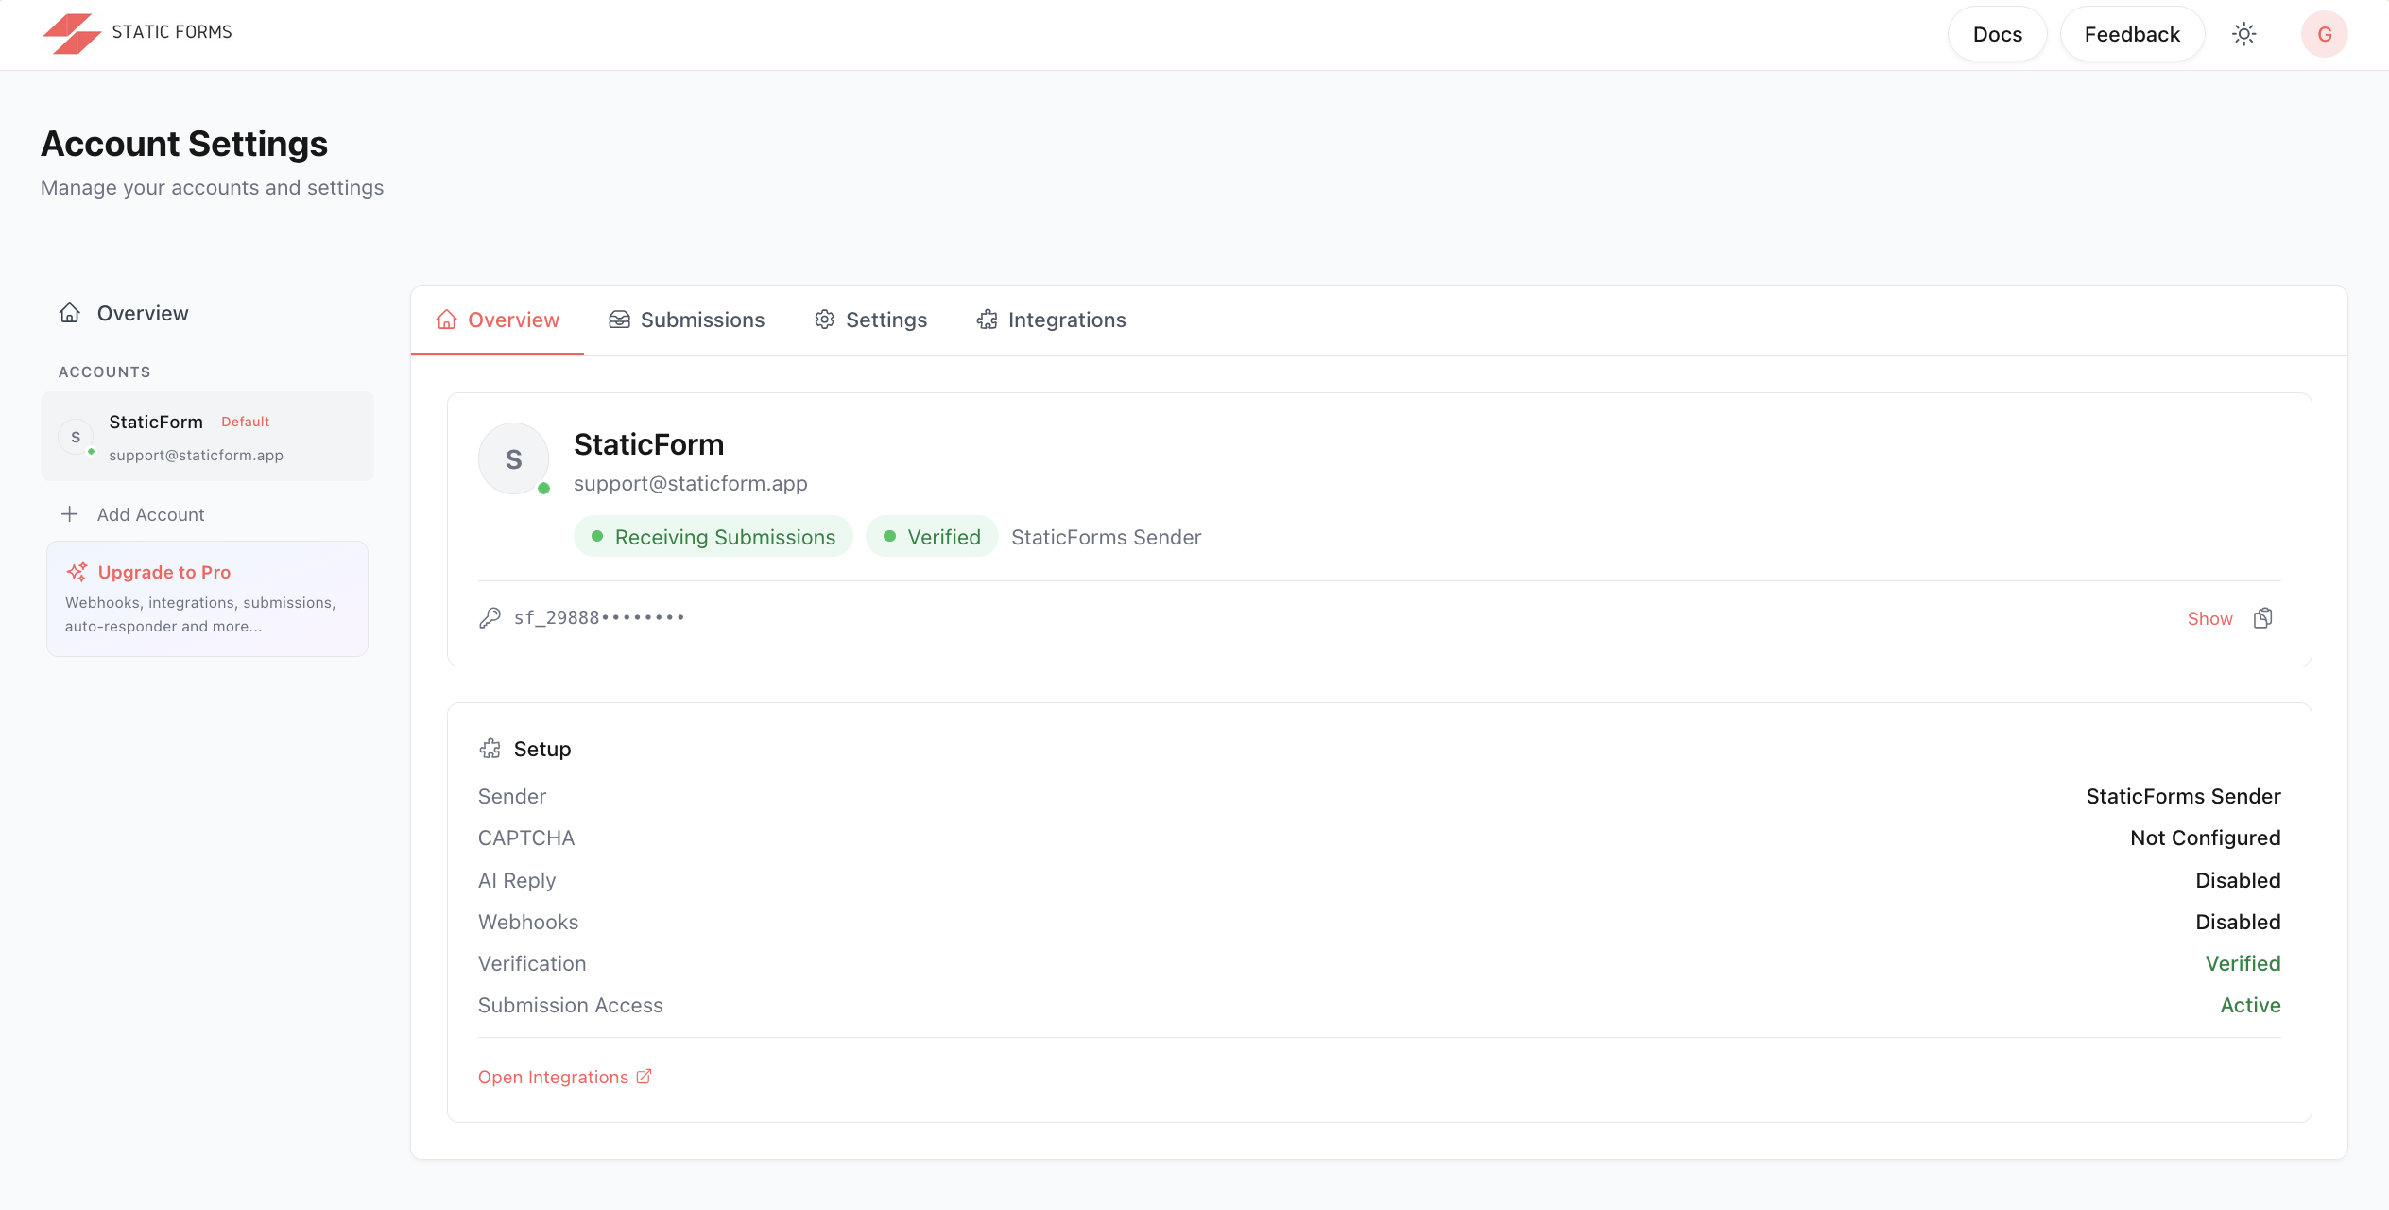Click the Static Forms logo
Image resolution: width=2389 pixels, height=1210 pixels.
pos(138,33)
